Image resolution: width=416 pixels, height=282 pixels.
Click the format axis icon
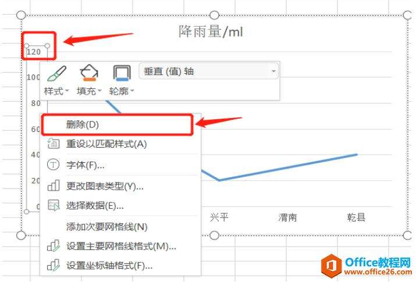coord(54,265)
